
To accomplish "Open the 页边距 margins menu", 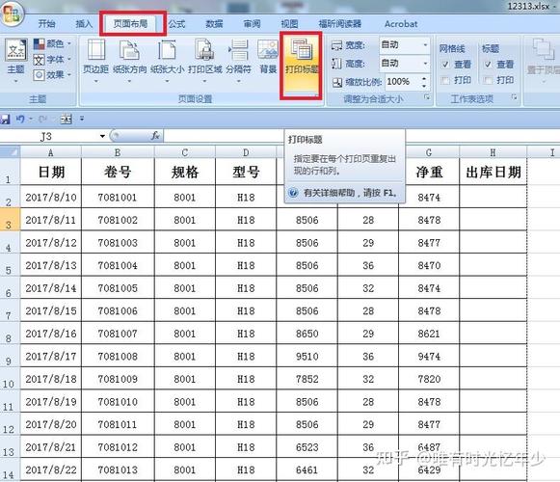I will (95, 61).
